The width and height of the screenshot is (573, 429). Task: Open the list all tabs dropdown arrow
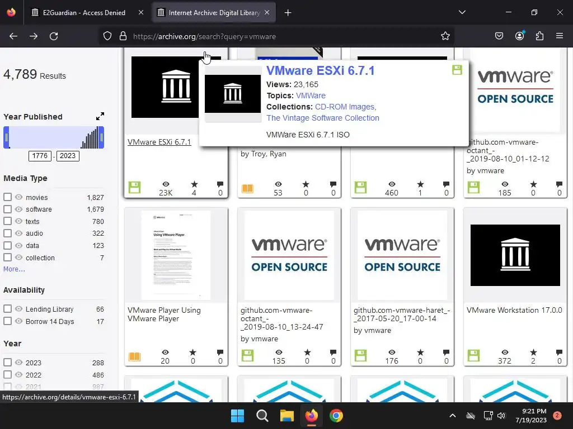(462, 12)
